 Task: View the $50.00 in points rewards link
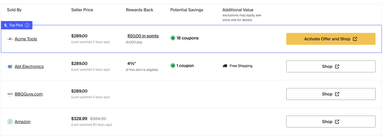click(143, 36)
